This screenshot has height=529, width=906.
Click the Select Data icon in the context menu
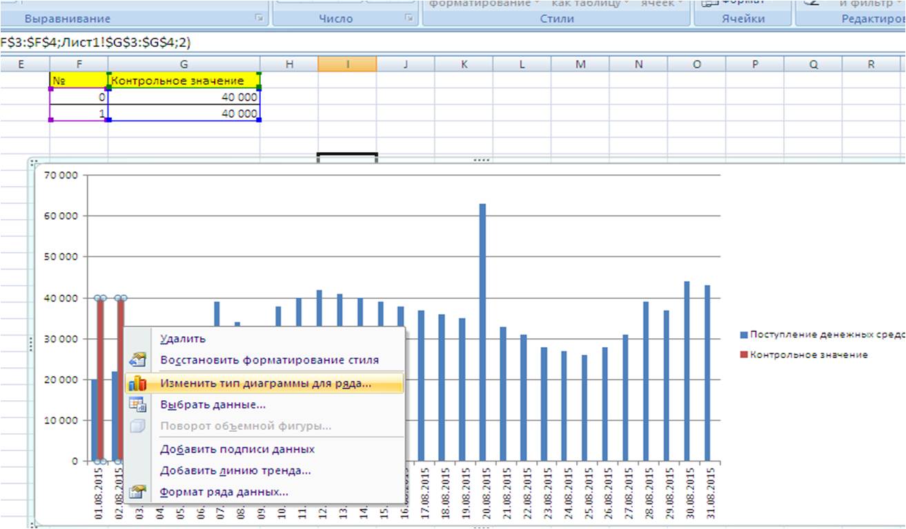[x=138, y=405]
